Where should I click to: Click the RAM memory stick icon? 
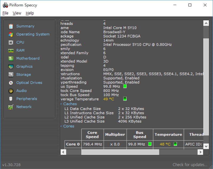coord(11,50)
